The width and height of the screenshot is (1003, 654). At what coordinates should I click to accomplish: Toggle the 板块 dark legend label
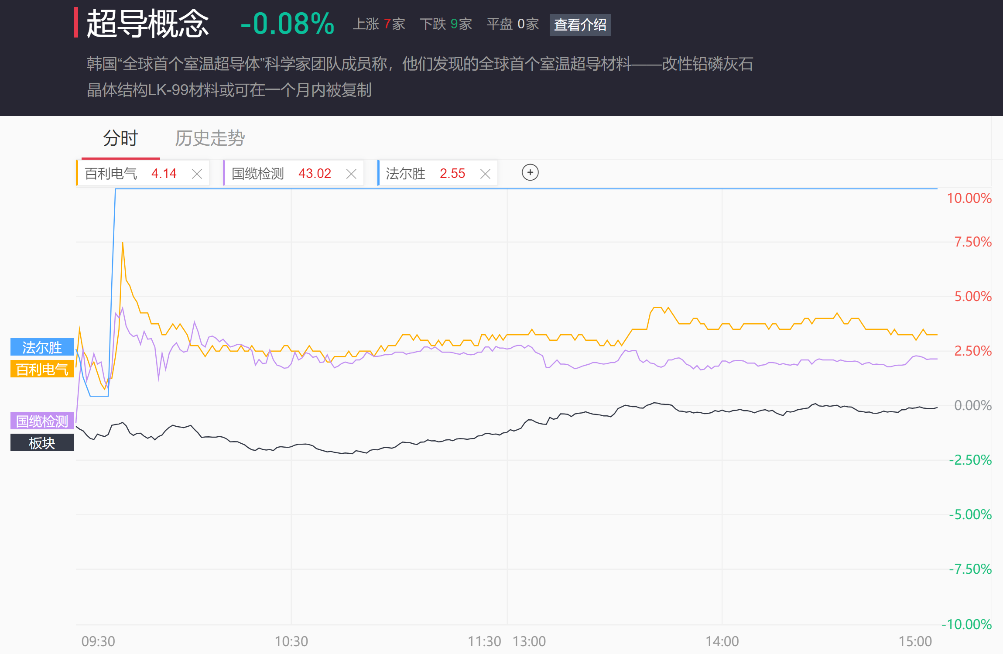(42, 443)
